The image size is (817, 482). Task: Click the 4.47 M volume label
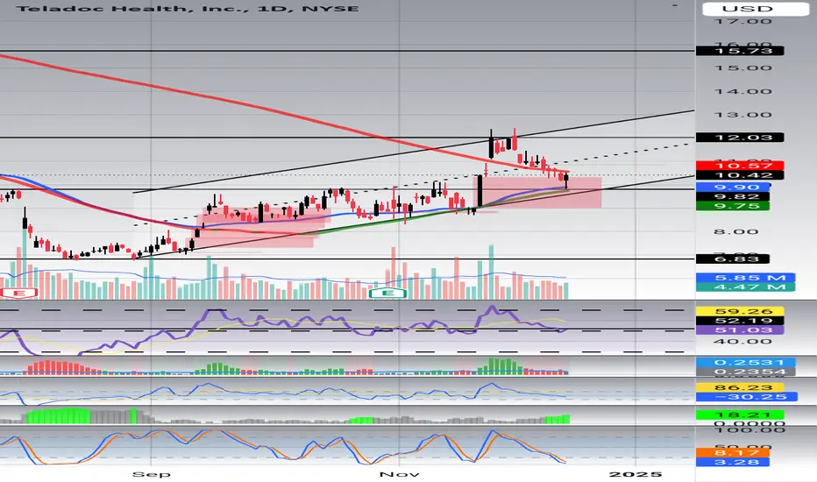[746, 287]
